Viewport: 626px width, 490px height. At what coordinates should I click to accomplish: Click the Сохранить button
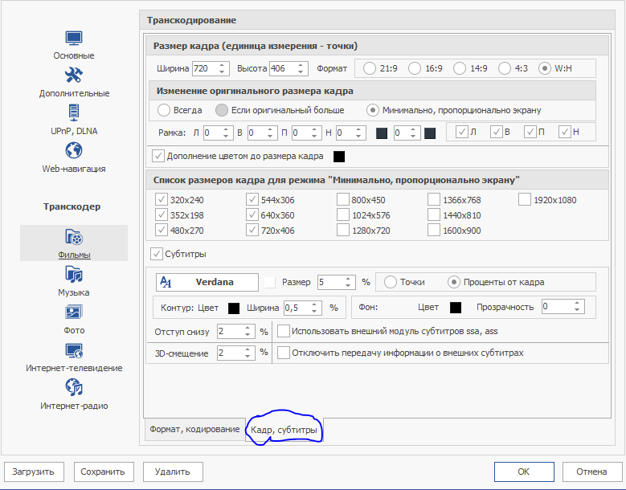point(104,472)
